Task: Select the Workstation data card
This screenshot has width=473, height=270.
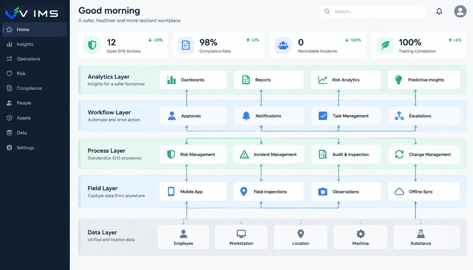Action: pyautogui.click(x=241, y=237)
